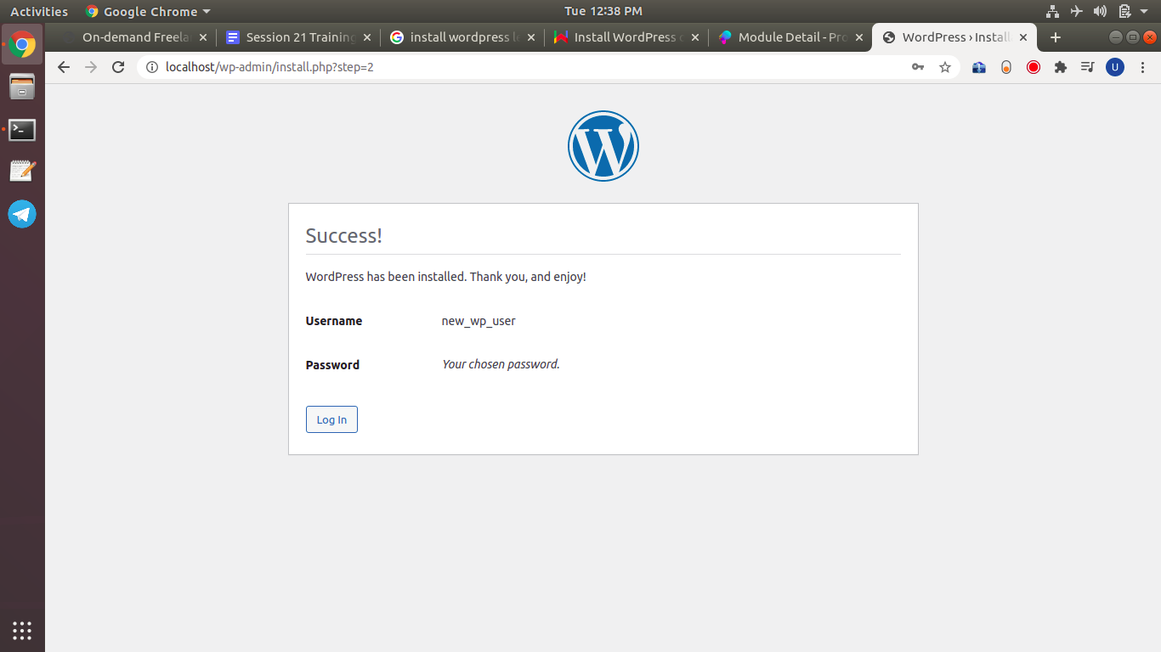The image size is (1161, 652).
Task: Open the system menu arrow
Action: (x=1144, y=11)
